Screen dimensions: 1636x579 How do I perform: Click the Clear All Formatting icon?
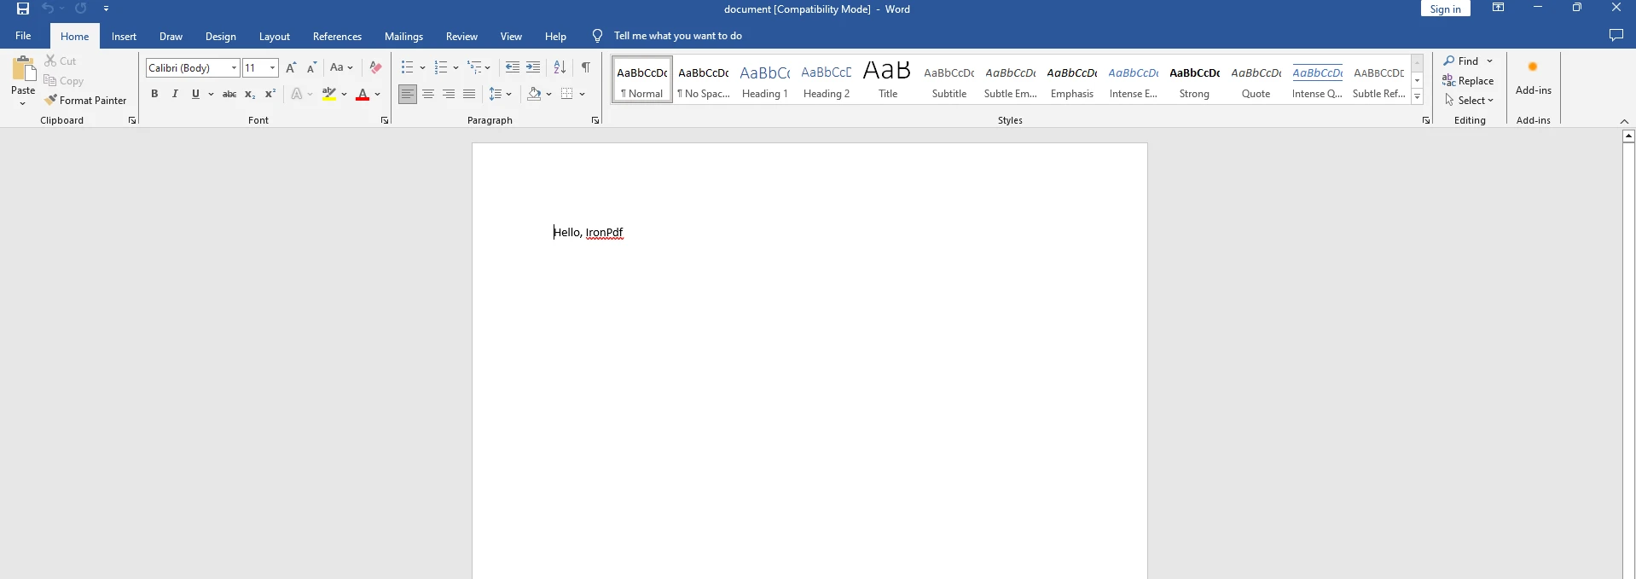coord(375,67)
